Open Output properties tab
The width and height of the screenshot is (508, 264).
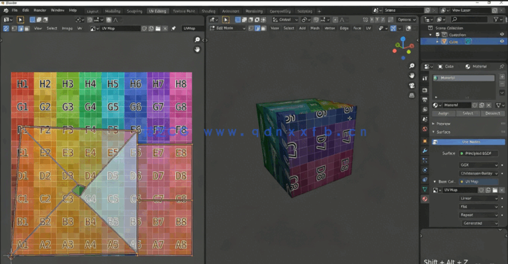pos(425,100)
